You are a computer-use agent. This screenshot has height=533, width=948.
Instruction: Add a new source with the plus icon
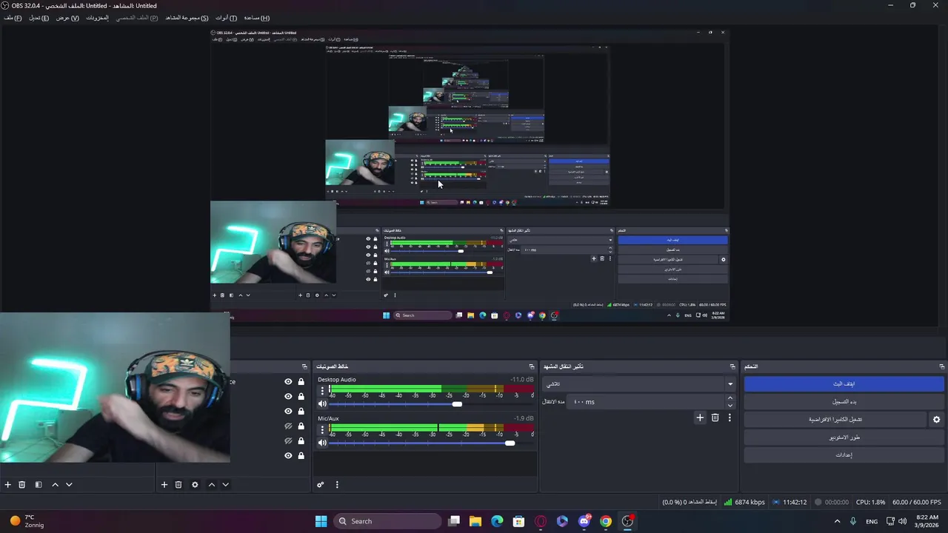click(164, 485)
